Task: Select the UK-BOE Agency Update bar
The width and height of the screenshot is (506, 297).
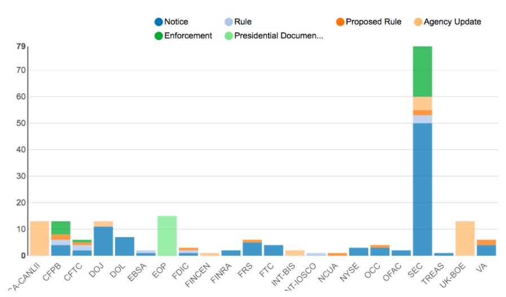Action: (465, 238)
